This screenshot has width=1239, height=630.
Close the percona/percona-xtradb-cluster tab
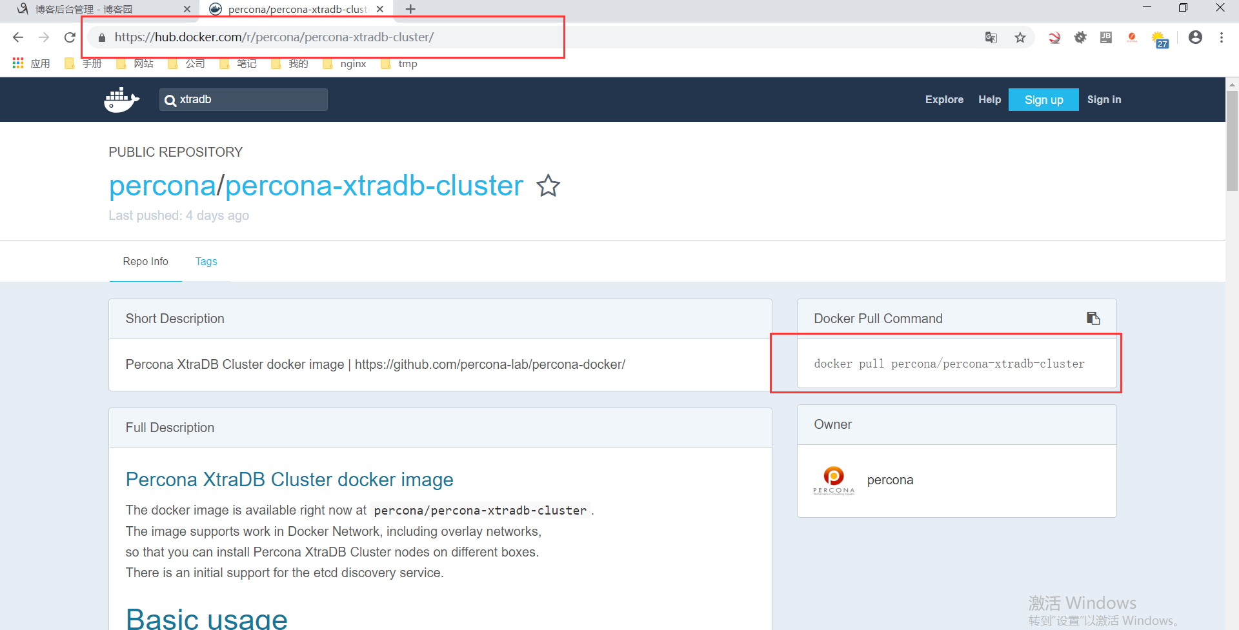pos(380,9)
